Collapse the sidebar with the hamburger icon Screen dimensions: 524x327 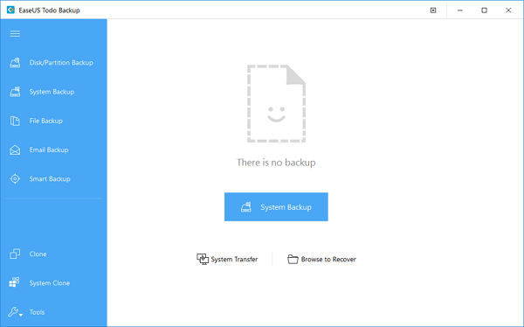click(15, 34)
